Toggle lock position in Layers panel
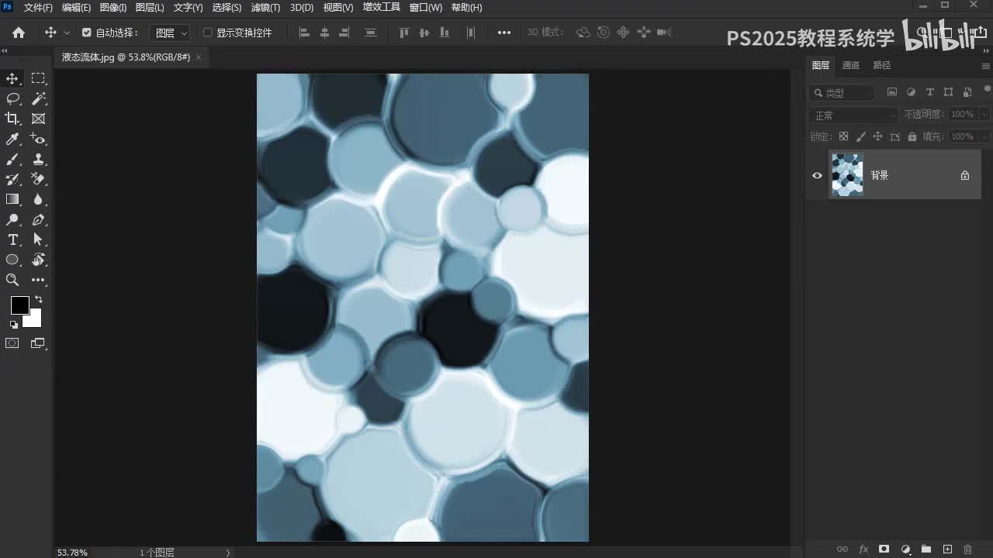 877,136
